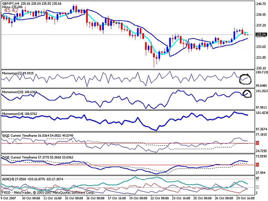Screen dimensions: 268x201
Task: Select the Momentum(10) indicator label
Action: [19, 92]
